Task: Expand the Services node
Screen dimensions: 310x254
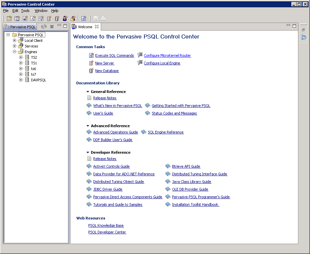Action: point(14,46)
